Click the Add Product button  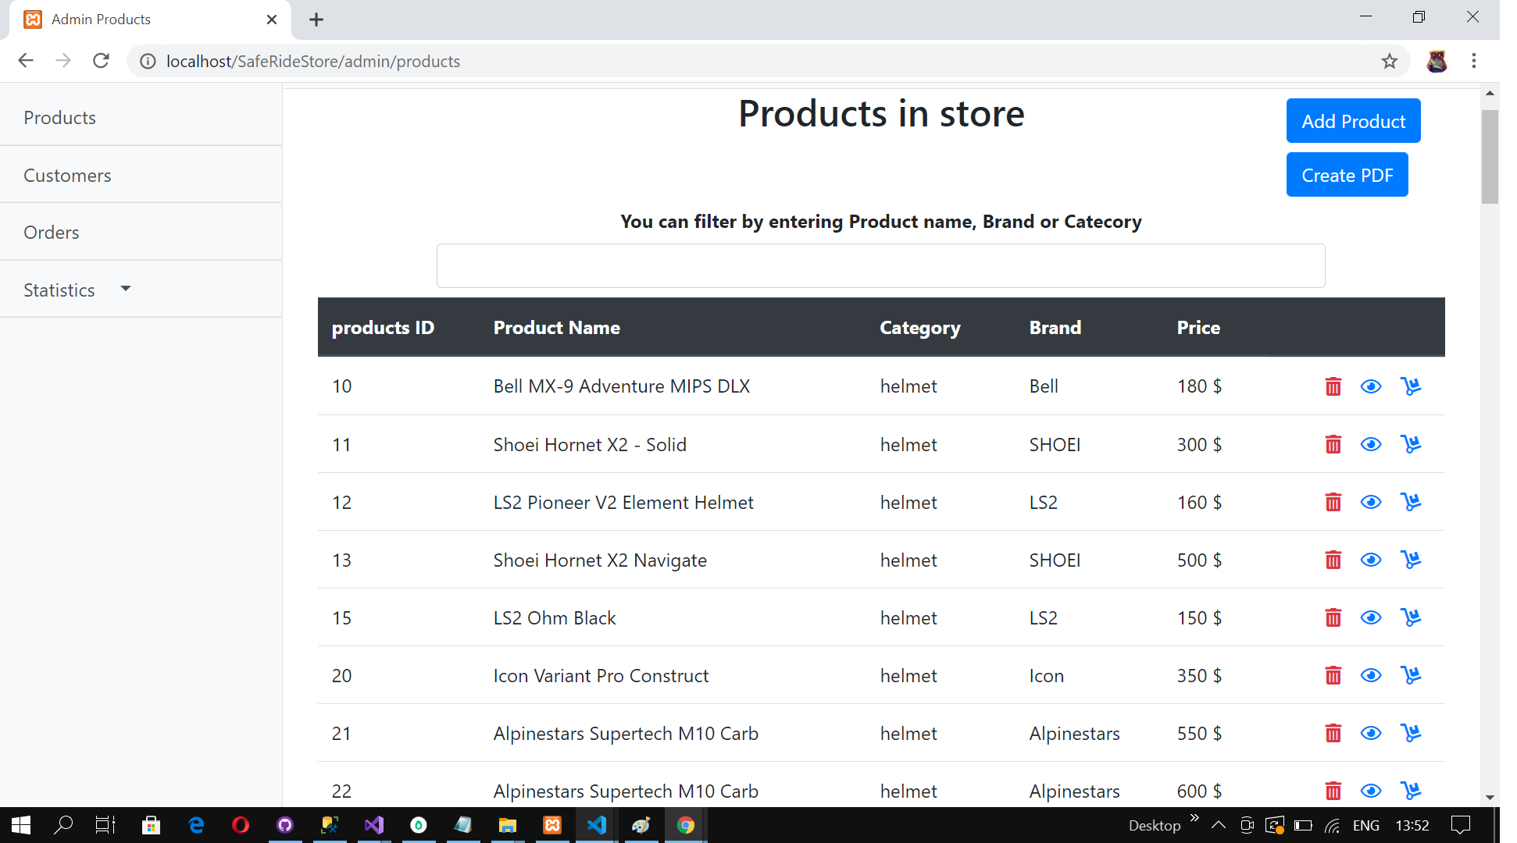pos(1353,121)
